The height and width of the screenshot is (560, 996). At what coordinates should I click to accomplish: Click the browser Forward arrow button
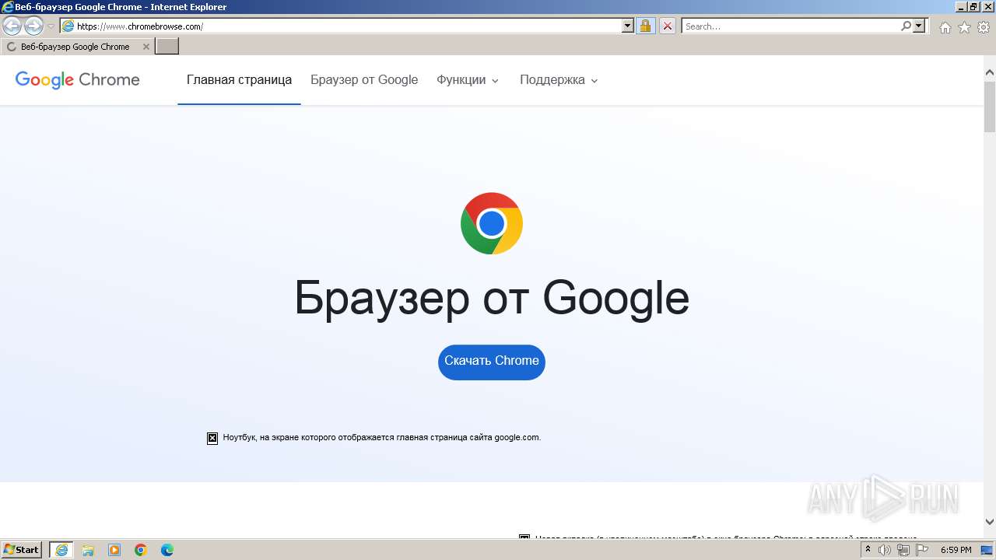coord(33,26)
